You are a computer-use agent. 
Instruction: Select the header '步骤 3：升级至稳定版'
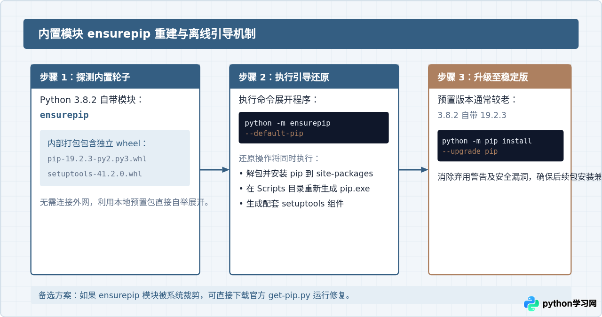click(483, 77)
